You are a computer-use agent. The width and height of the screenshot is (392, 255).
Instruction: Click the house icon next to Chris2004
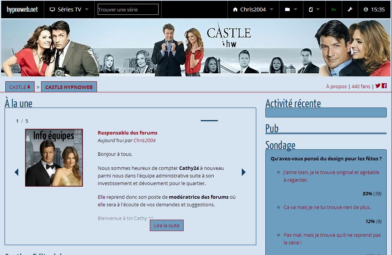tap(235, 10)
